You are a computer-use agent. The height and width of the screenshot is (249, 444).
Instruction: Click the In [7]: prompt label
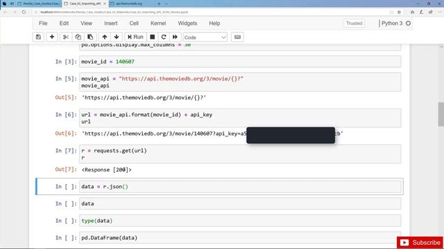pyautogui.click(x=66, y=151)
